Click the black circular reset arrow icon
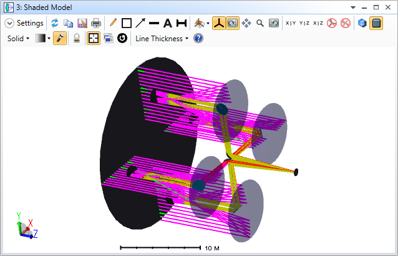The width and height of the screenshot is (398, 256). pyautogui.click(x=122, y=38)
